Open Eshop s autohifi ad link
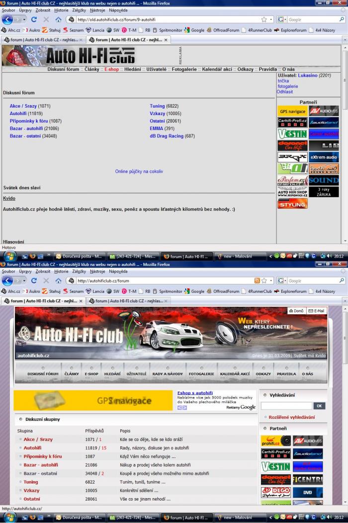Image resolution: width=348 pixels, height=523 pixels. pyautogui.click(x=195, y=393)
